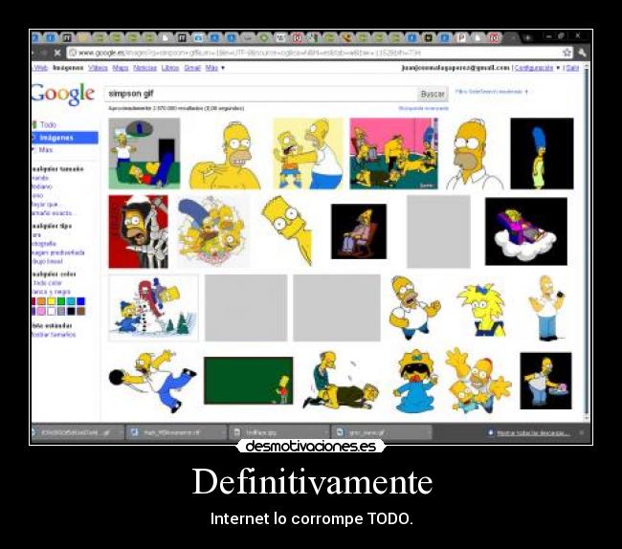This screenshot has height=549, width=622.
Task: Switch to the tab with the orange phone icon
Action: tap(347, 37)
